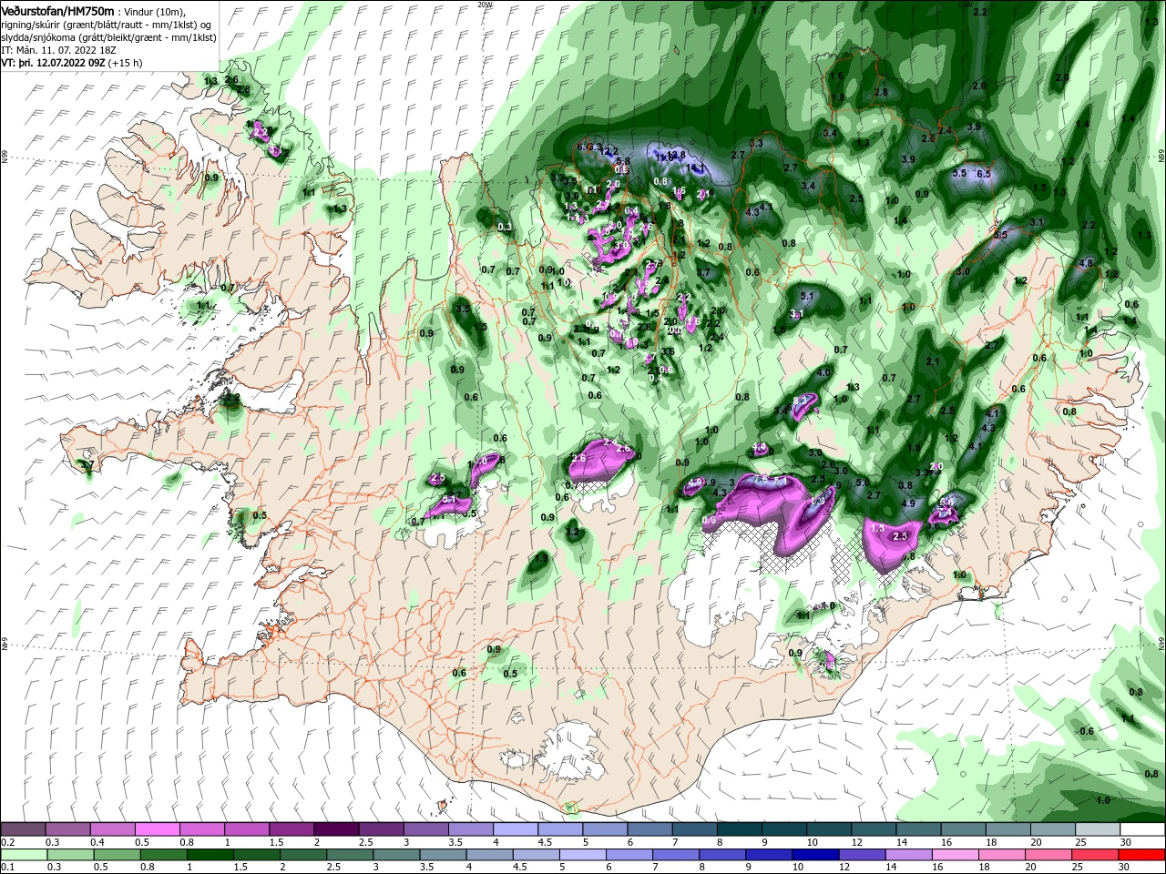This screenshot has height=874, width=1166.
Task: Pick the light periwinkle 5–6 lower legend swatch
Action: point(583,855)
